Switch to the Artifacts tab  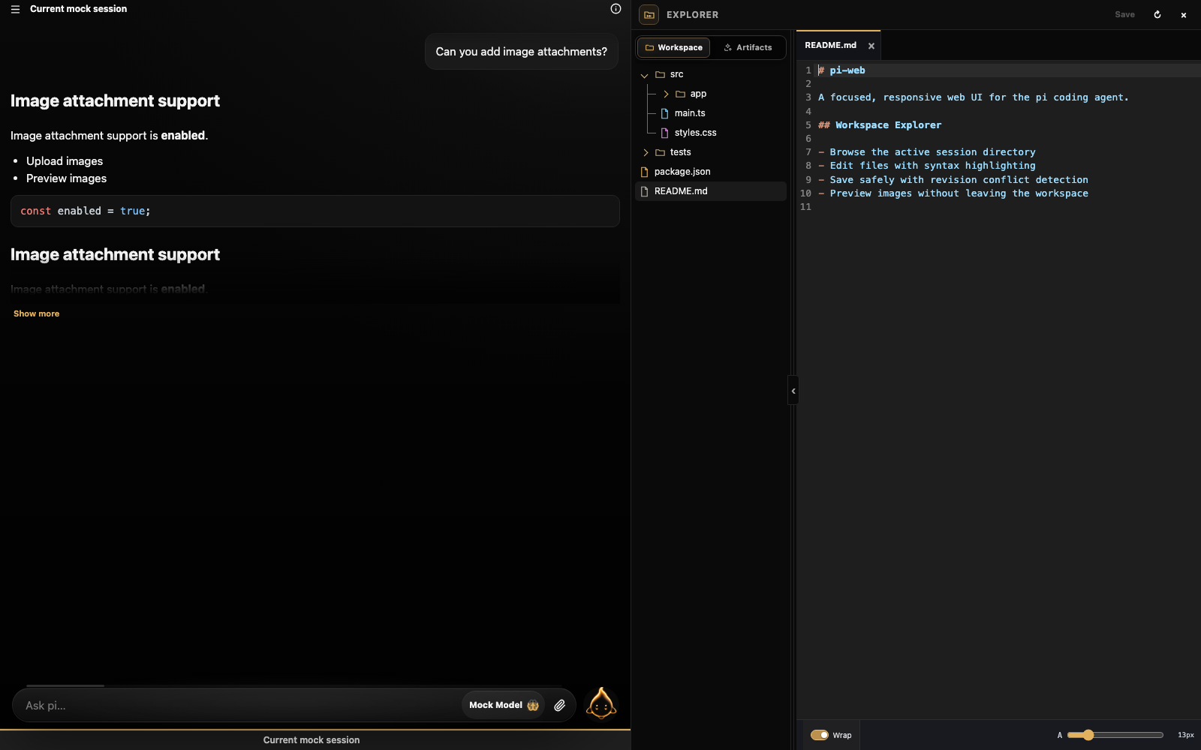click(748, 47)
